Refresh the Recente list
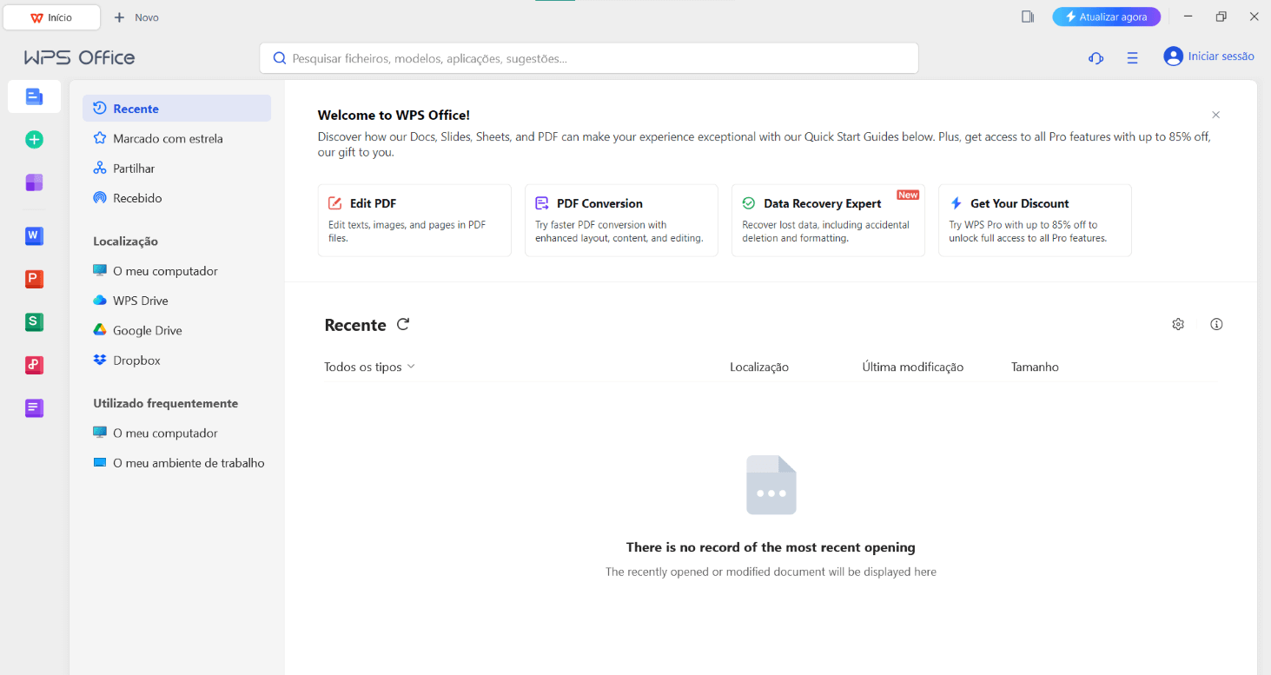This screenshot has height=675, width=1271. (402, 324)
